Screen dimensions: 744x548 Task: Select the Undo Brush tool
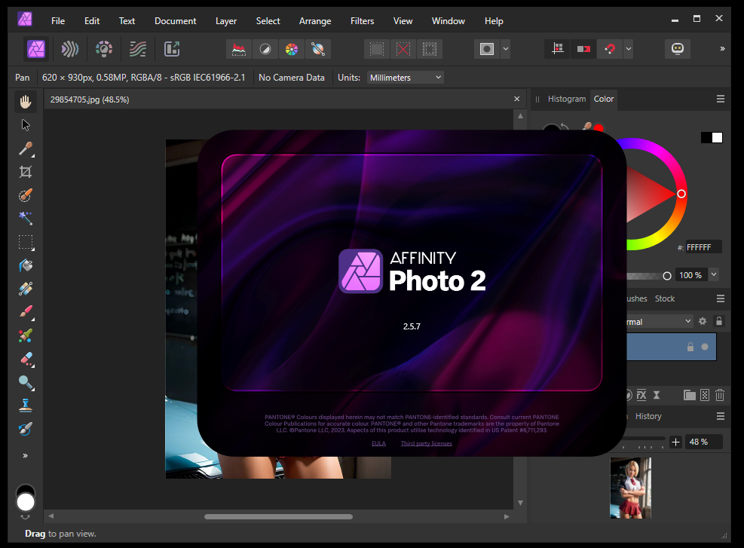(26, 429)
